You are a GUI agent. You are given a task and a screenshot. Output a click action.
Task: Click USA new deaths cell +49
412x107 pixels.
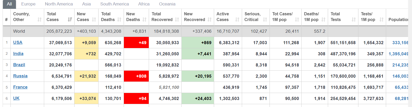point(136,43)
